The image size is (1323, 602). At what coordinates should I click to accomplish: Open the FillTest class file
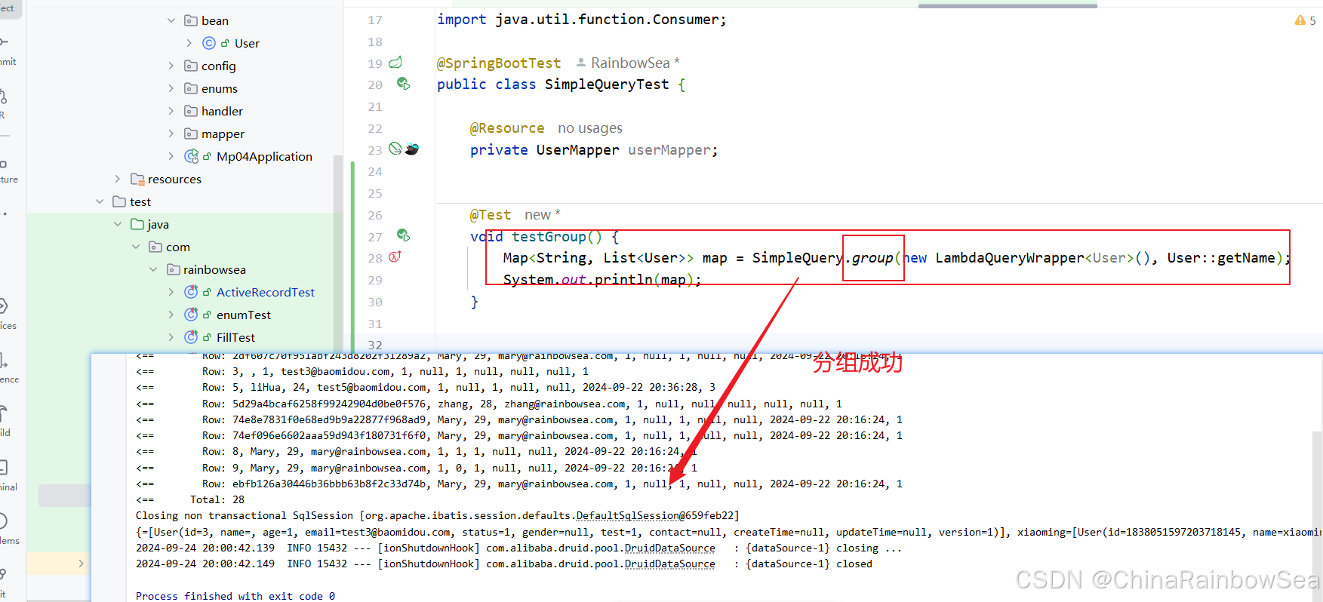pyautogui.click(x=235, y=337)
